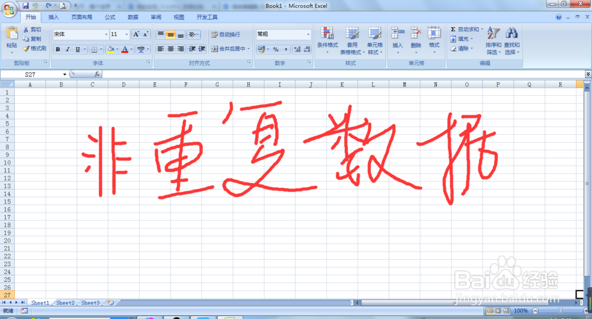Switch to the 公式 ribbon tab
Screen dimensions: 592x319
coord(110,17)
